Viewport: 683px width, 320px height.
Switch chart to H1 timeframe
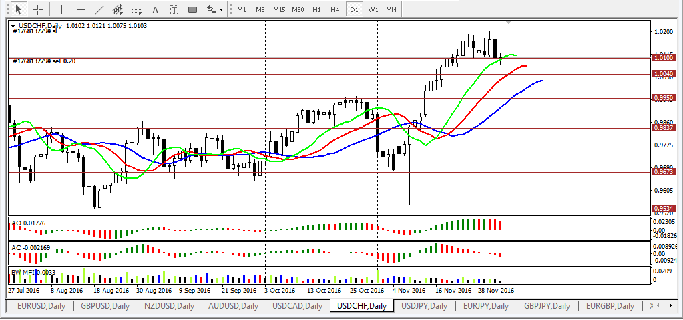pos(316,9)
